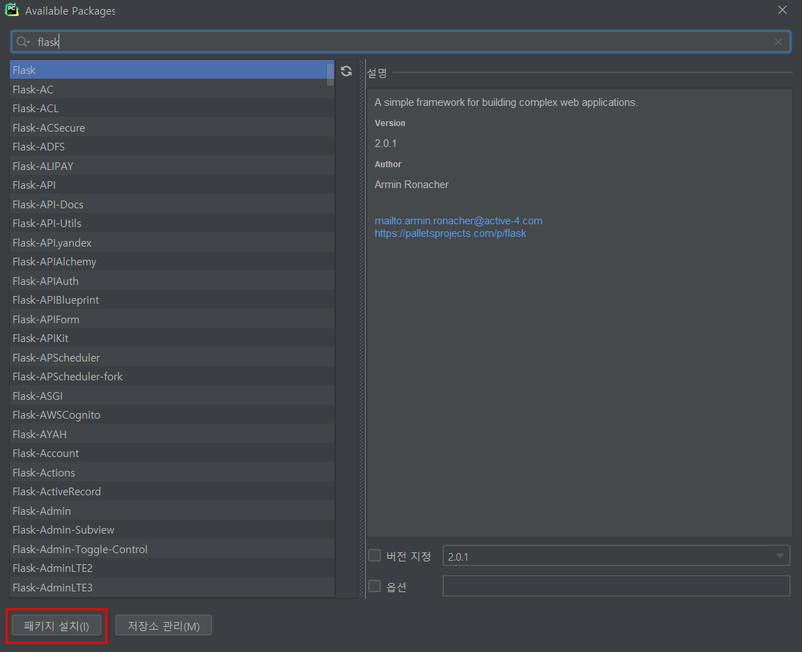Screen dimensions: 802x652
Task: Click the package list scrollbar thumb
Action: pyautogui.click(x=330, y=74)
